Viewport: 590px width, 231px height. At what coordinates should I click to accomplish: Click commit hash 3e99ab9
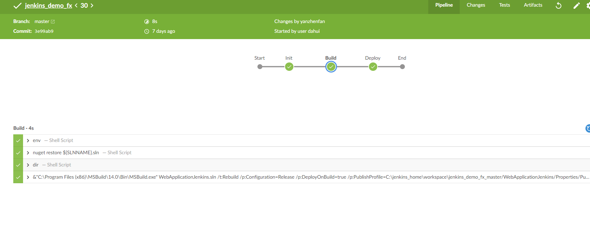[44, 31]
